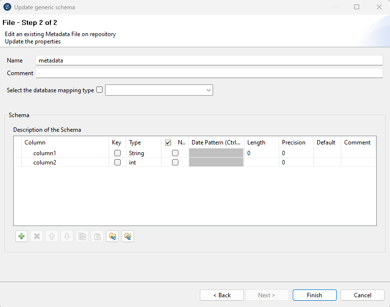Go back with the Back button
This screenshot has height=307, width=390.
pyautogui.click(x=222, y=295)
